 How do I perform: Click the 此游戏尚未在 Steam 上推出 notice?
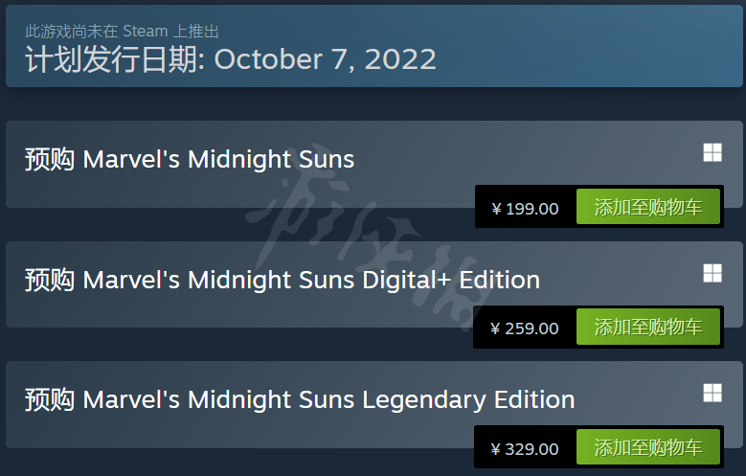(x=122, y=32)
